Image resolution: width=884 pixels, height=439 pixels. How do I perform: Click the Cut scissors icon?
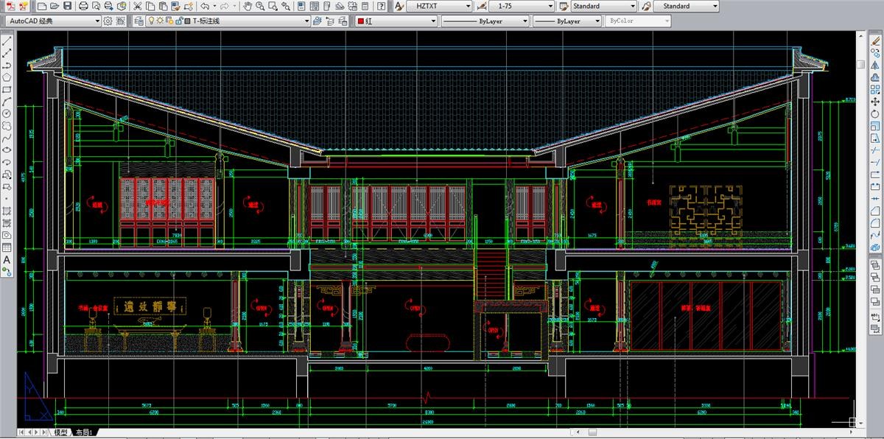point(137,6)
